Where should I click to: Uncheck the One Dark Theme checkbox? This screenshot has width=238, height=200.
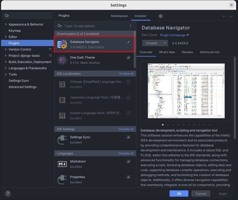click(129, 58)
